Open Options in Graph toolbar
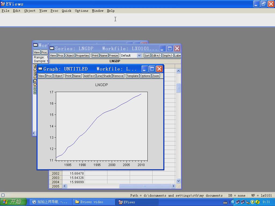This screenshot has width=275, height=206. (145, 76)
